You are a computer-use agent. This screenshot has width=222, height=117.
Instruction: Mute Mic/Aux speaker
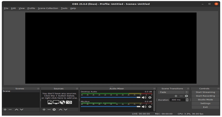(x=144, y=107)
